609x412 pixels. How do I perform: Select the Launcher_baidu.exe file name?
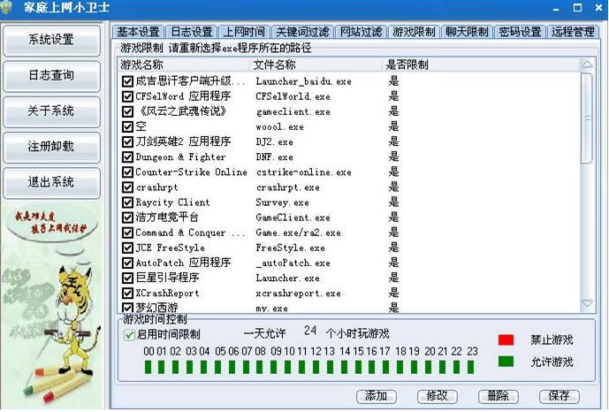pos(304,81)
